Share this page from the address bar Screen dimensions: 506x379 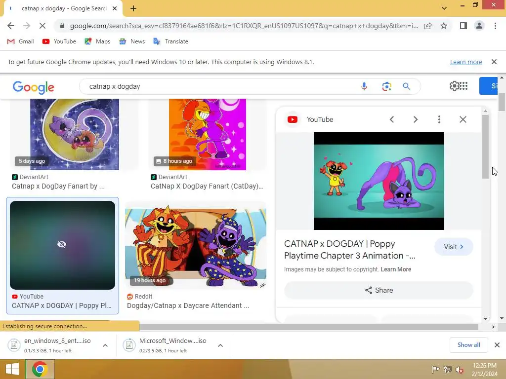[x=428, y=26]
